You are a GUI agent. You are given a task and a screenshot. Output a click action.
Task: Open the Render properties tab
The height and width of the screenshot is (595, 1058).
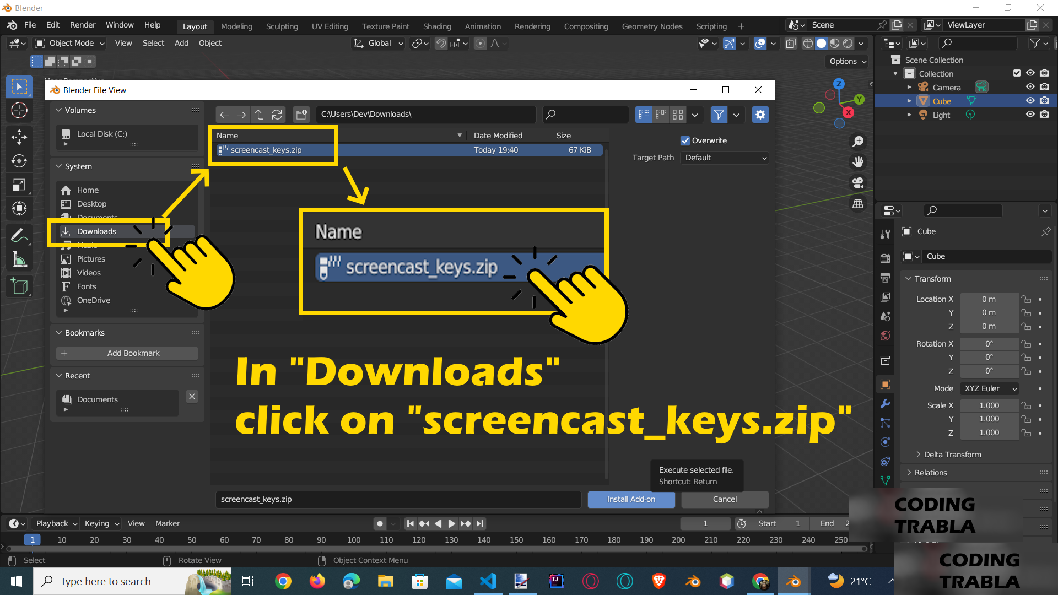[885, 258]
